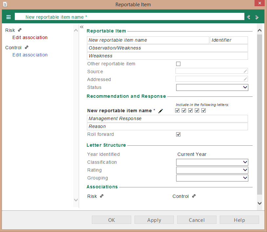The width and height of the screenshot is (267, 232).
Task: Uncheck the first letter inclusion checkbox
Action: point(177,111)
